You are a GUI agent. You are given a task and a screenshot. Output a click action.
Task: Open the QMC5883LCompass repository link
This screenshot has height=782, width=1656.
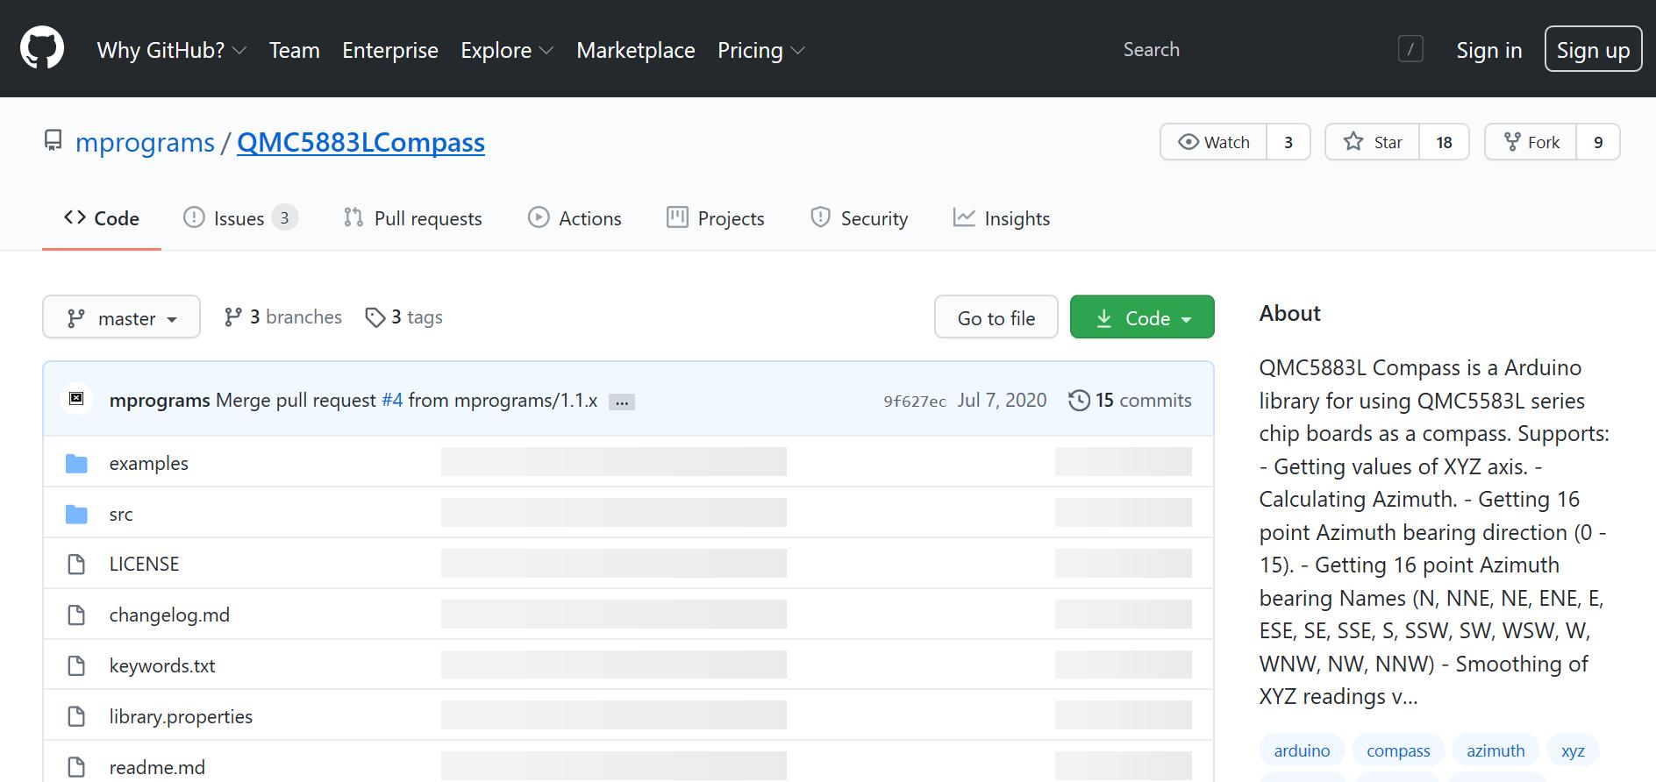360,142
